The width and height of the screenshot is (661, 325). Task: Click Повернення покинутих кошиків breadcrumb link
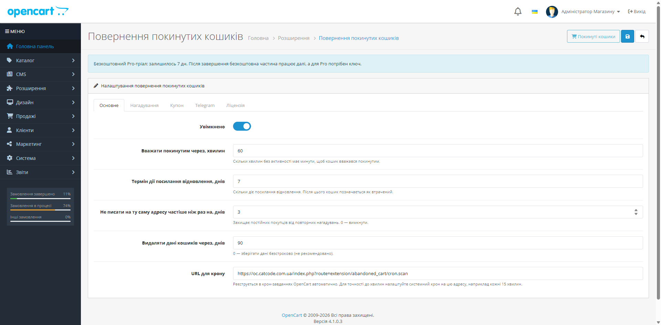point(359,38)
